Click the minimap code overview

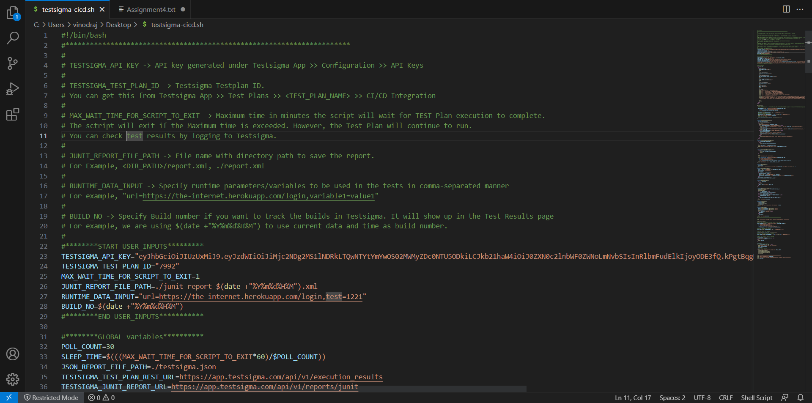click(780, 144)
